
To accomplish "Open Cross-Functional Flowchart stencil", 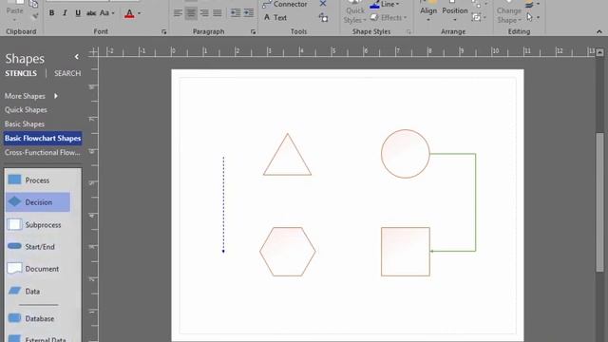I will [42, 152].
